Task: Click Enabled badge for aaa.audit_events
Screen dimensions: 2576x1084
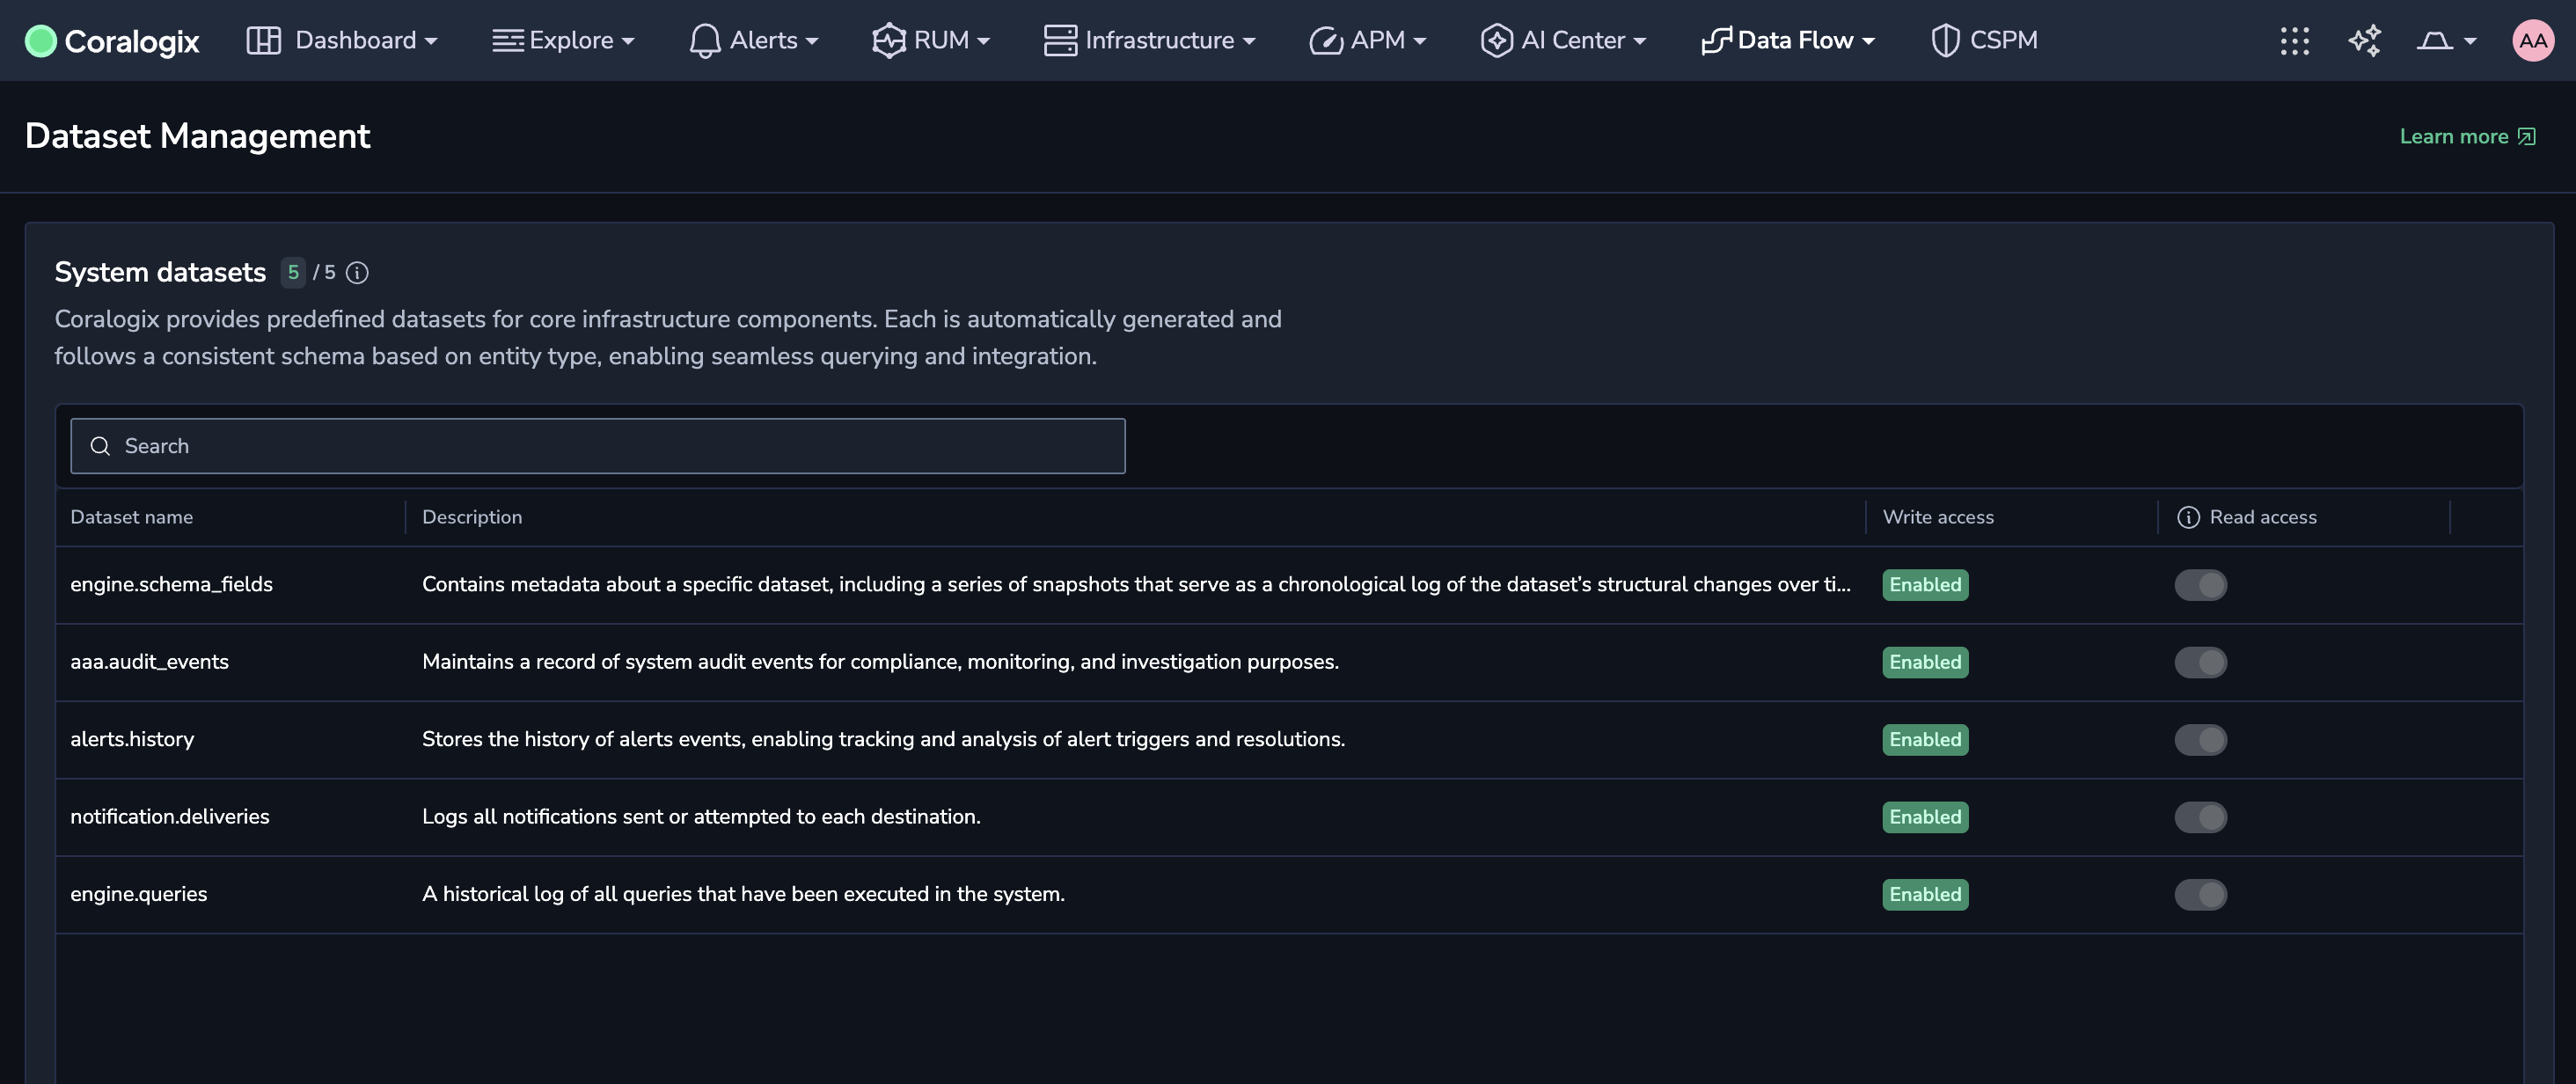Action: [x=1925, y=662]
